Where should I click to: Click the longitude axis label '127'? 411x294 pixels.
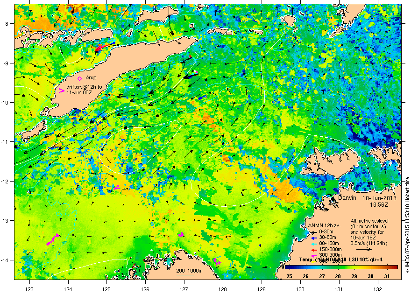(x=184, y=289)
